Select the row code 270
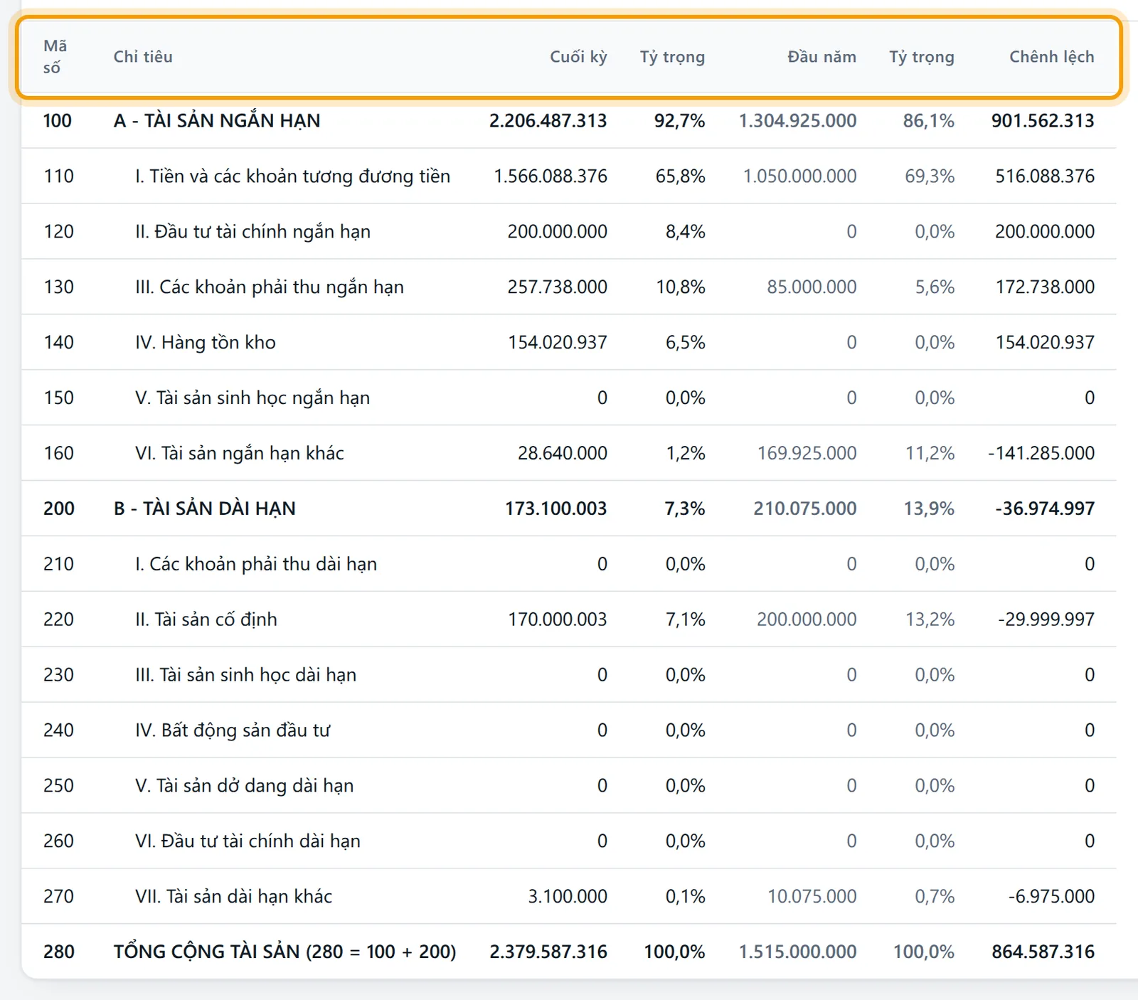Viewport: 1138px width, 1000px height. click(x=58, y=897)
